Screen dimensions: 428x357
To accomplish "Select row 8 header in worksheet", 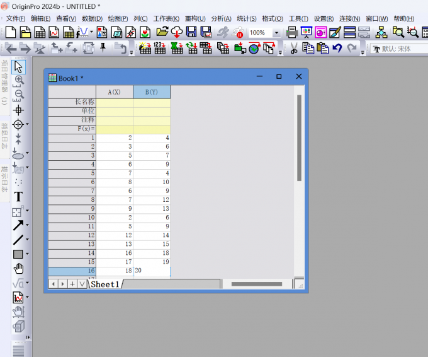I will tap(72, 200).
